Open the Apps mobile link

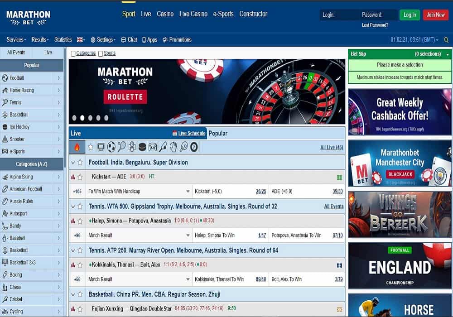pos(149,40)
